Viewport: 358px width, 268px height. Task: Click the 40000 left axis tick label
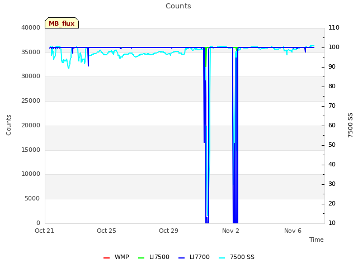click(31, 27)
